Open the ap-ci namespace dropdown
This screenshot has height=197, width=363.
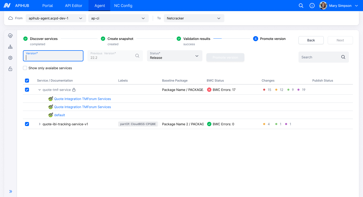[118, 18]
